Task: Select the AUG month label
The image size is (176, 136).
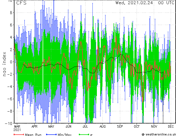Action: pyautogui.click(x=103, y=127)
